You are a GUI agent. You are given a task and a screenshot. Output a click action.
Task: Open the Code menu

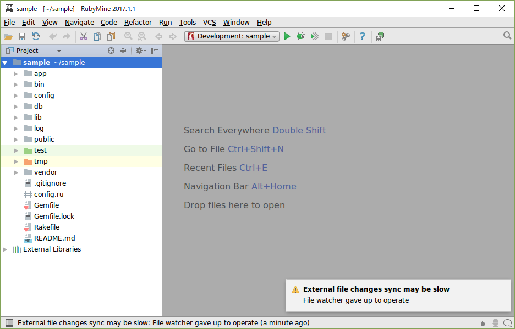[109, 23]
